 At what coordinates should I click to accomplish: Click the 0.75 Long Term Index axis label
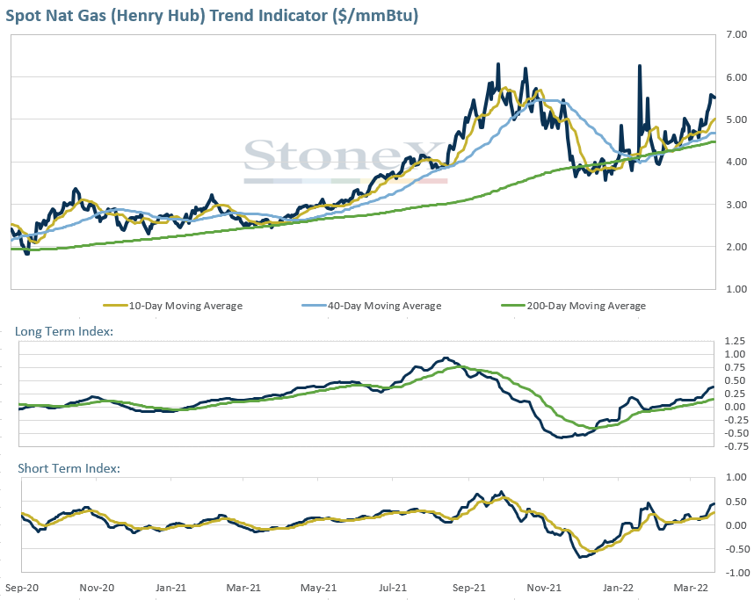735,367
